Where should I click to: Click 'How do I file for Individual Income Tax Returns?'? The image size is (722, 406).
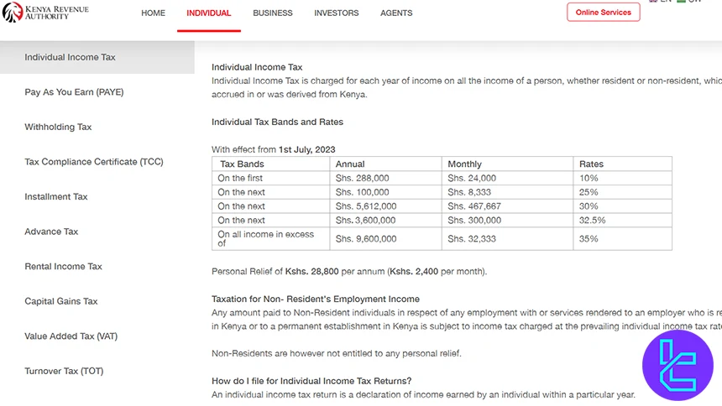click(311, 381)
